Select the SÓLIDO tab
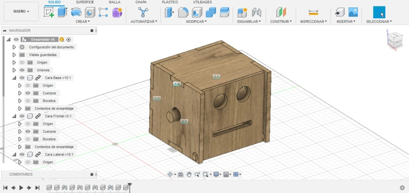The image size is (409, 193). pos(54,2)
